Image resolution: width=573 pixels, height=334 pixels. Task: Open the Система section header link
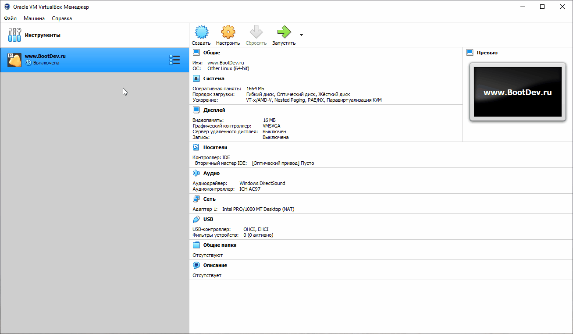(214, 78)
